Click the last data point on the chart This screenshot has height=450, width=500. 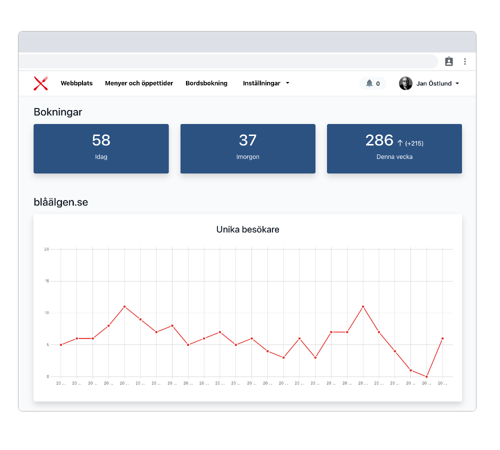(x=442, y=338)
